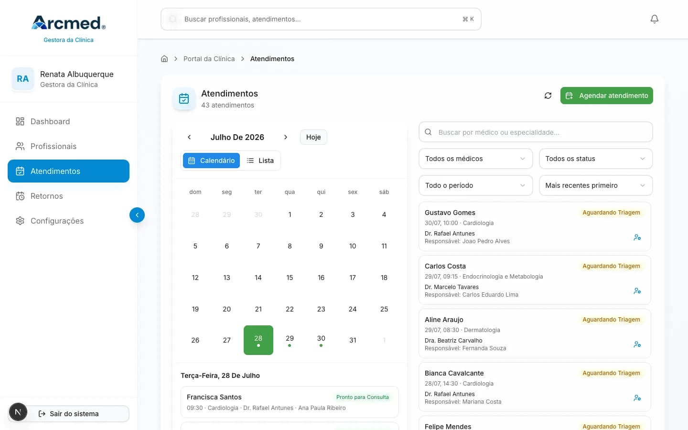Open Carlos Costa appointment card
Viewport: 688px width, 430px height.
click(535, 280)
